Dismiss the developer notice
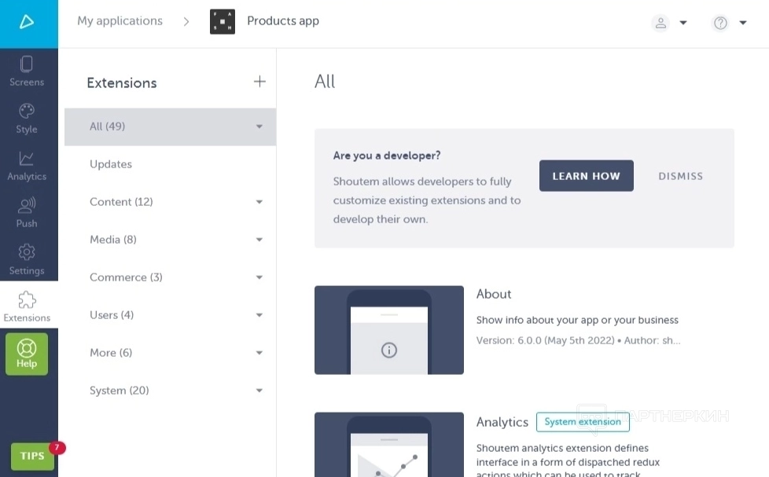The height and width of the screenshot is (477, 769). (x=680, y=176)
